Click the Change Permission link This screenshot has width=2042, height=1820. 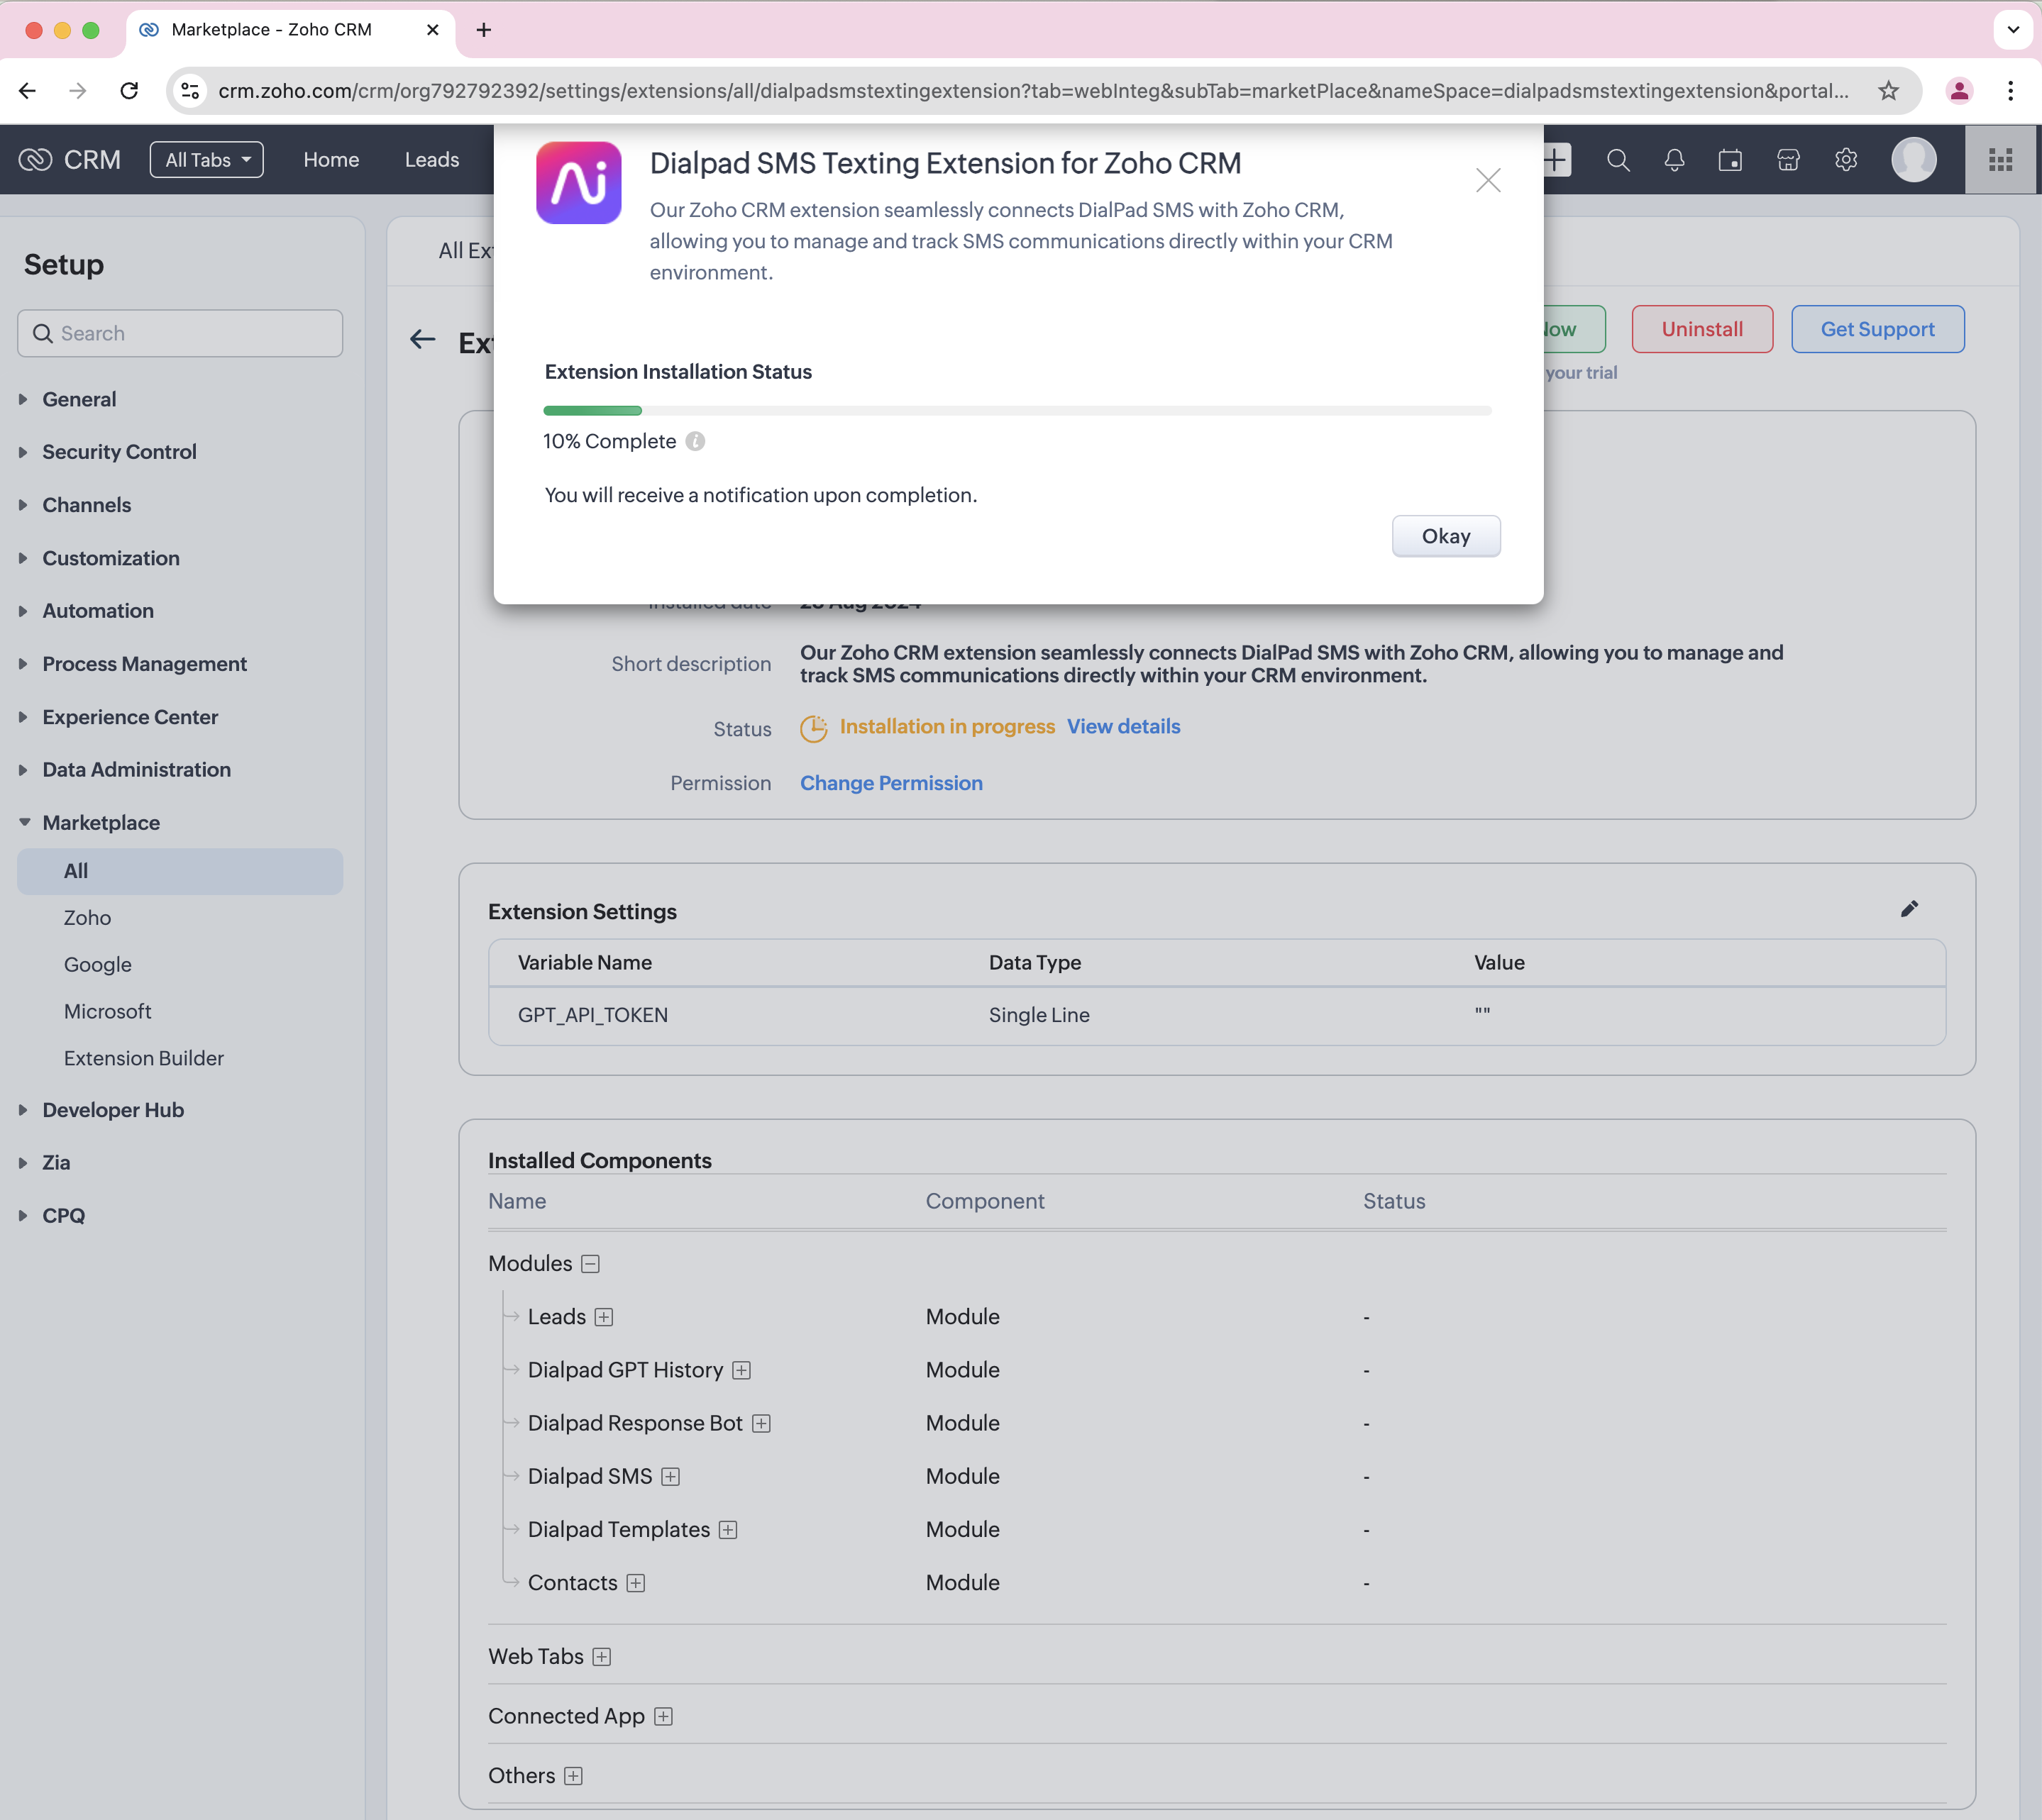[x=890, y=784]
